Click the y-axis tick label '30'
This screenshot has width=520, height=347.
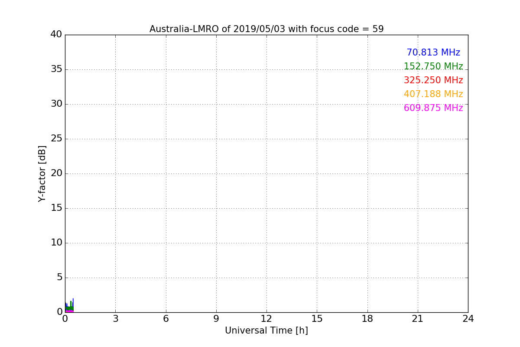click(56, 104)
